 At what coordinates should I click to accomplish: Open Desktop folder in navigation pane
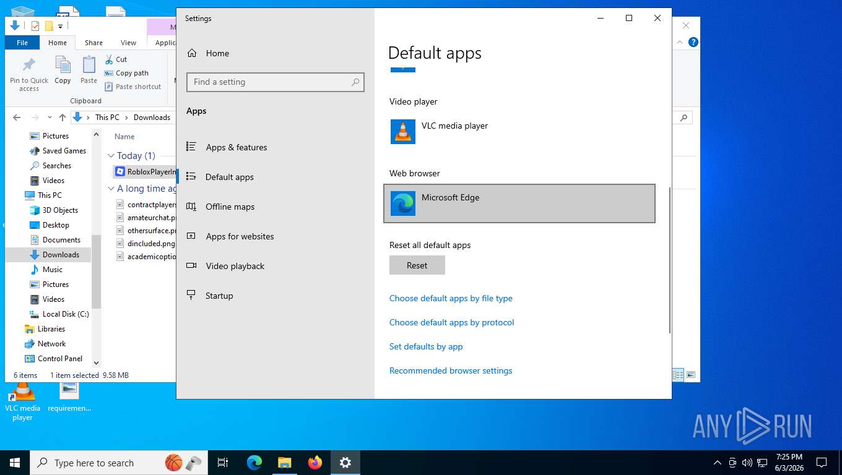(x=50, y=225)
